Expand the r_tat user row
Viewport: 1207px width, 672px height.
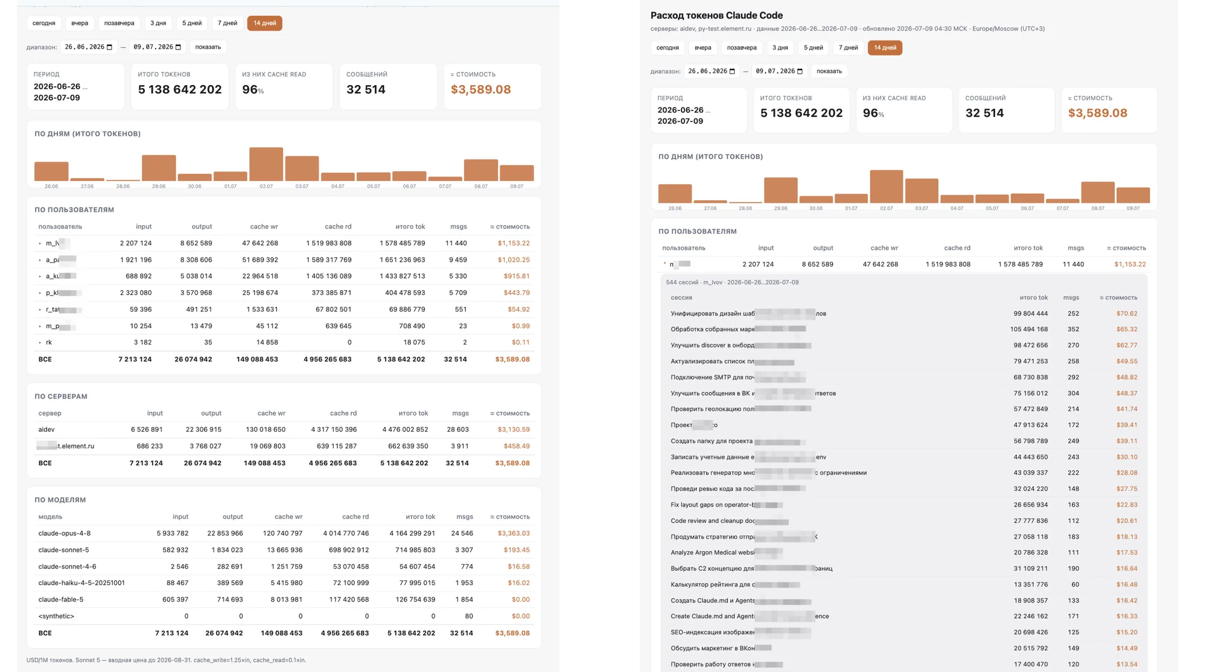[40, 309]
